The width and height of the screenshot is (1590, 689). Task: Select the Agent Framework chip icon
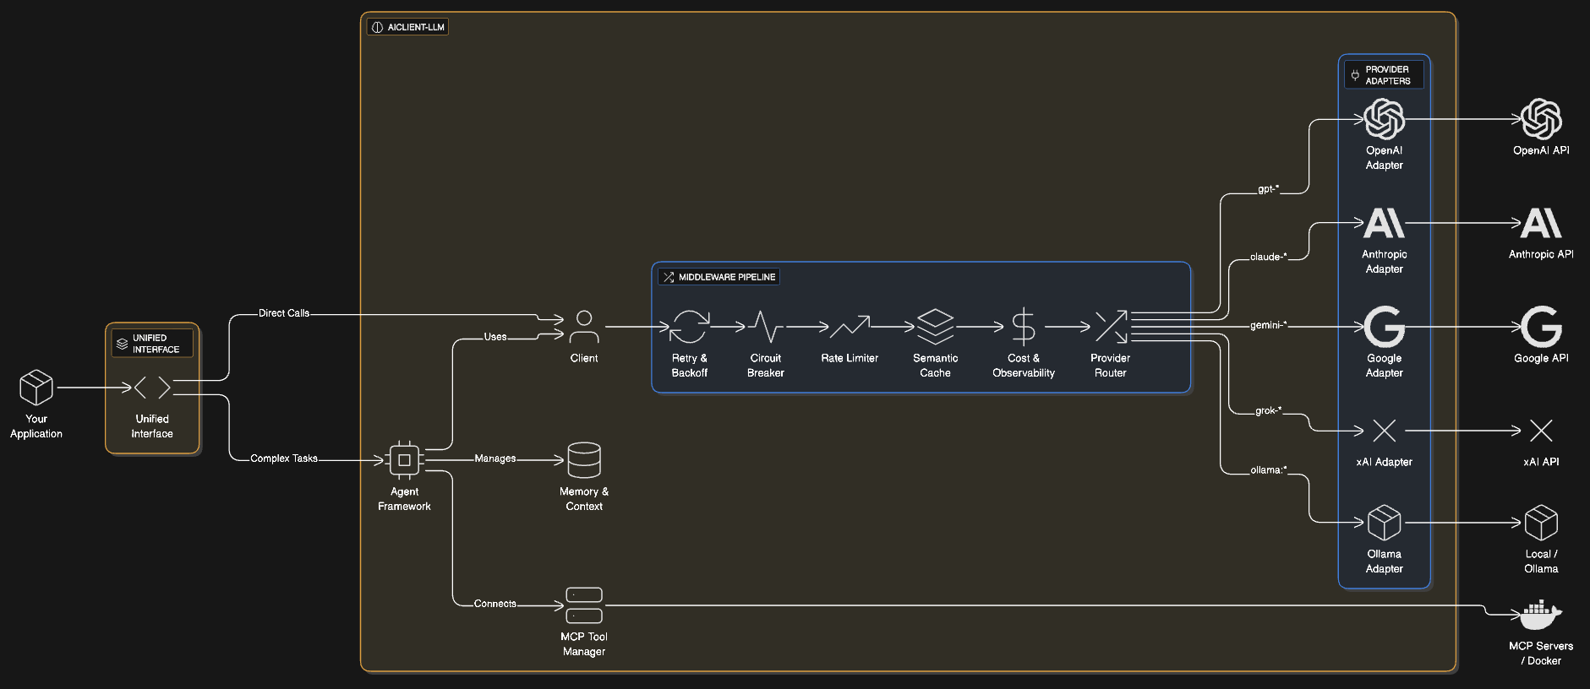(x=404, y=460)
